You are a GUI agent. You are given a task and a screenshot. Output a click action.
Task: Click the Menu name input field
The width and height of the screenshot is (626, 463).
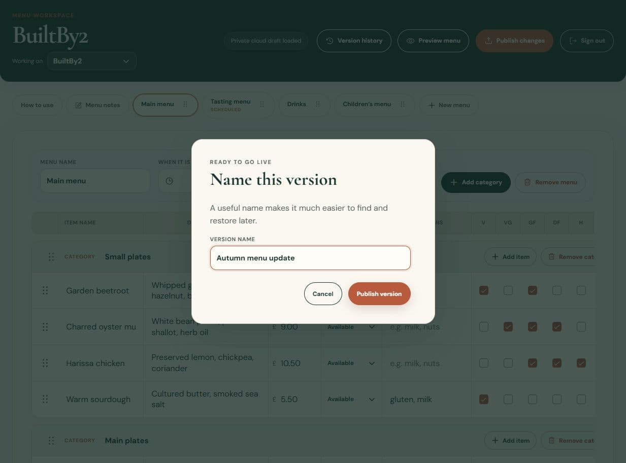pos(95,181)
